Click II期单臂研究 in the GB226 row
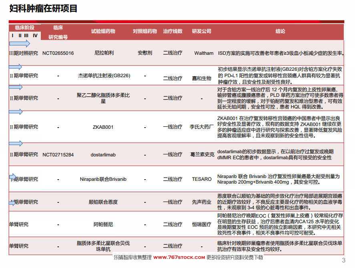Viewport: 355px width, 268px height. 24,76
